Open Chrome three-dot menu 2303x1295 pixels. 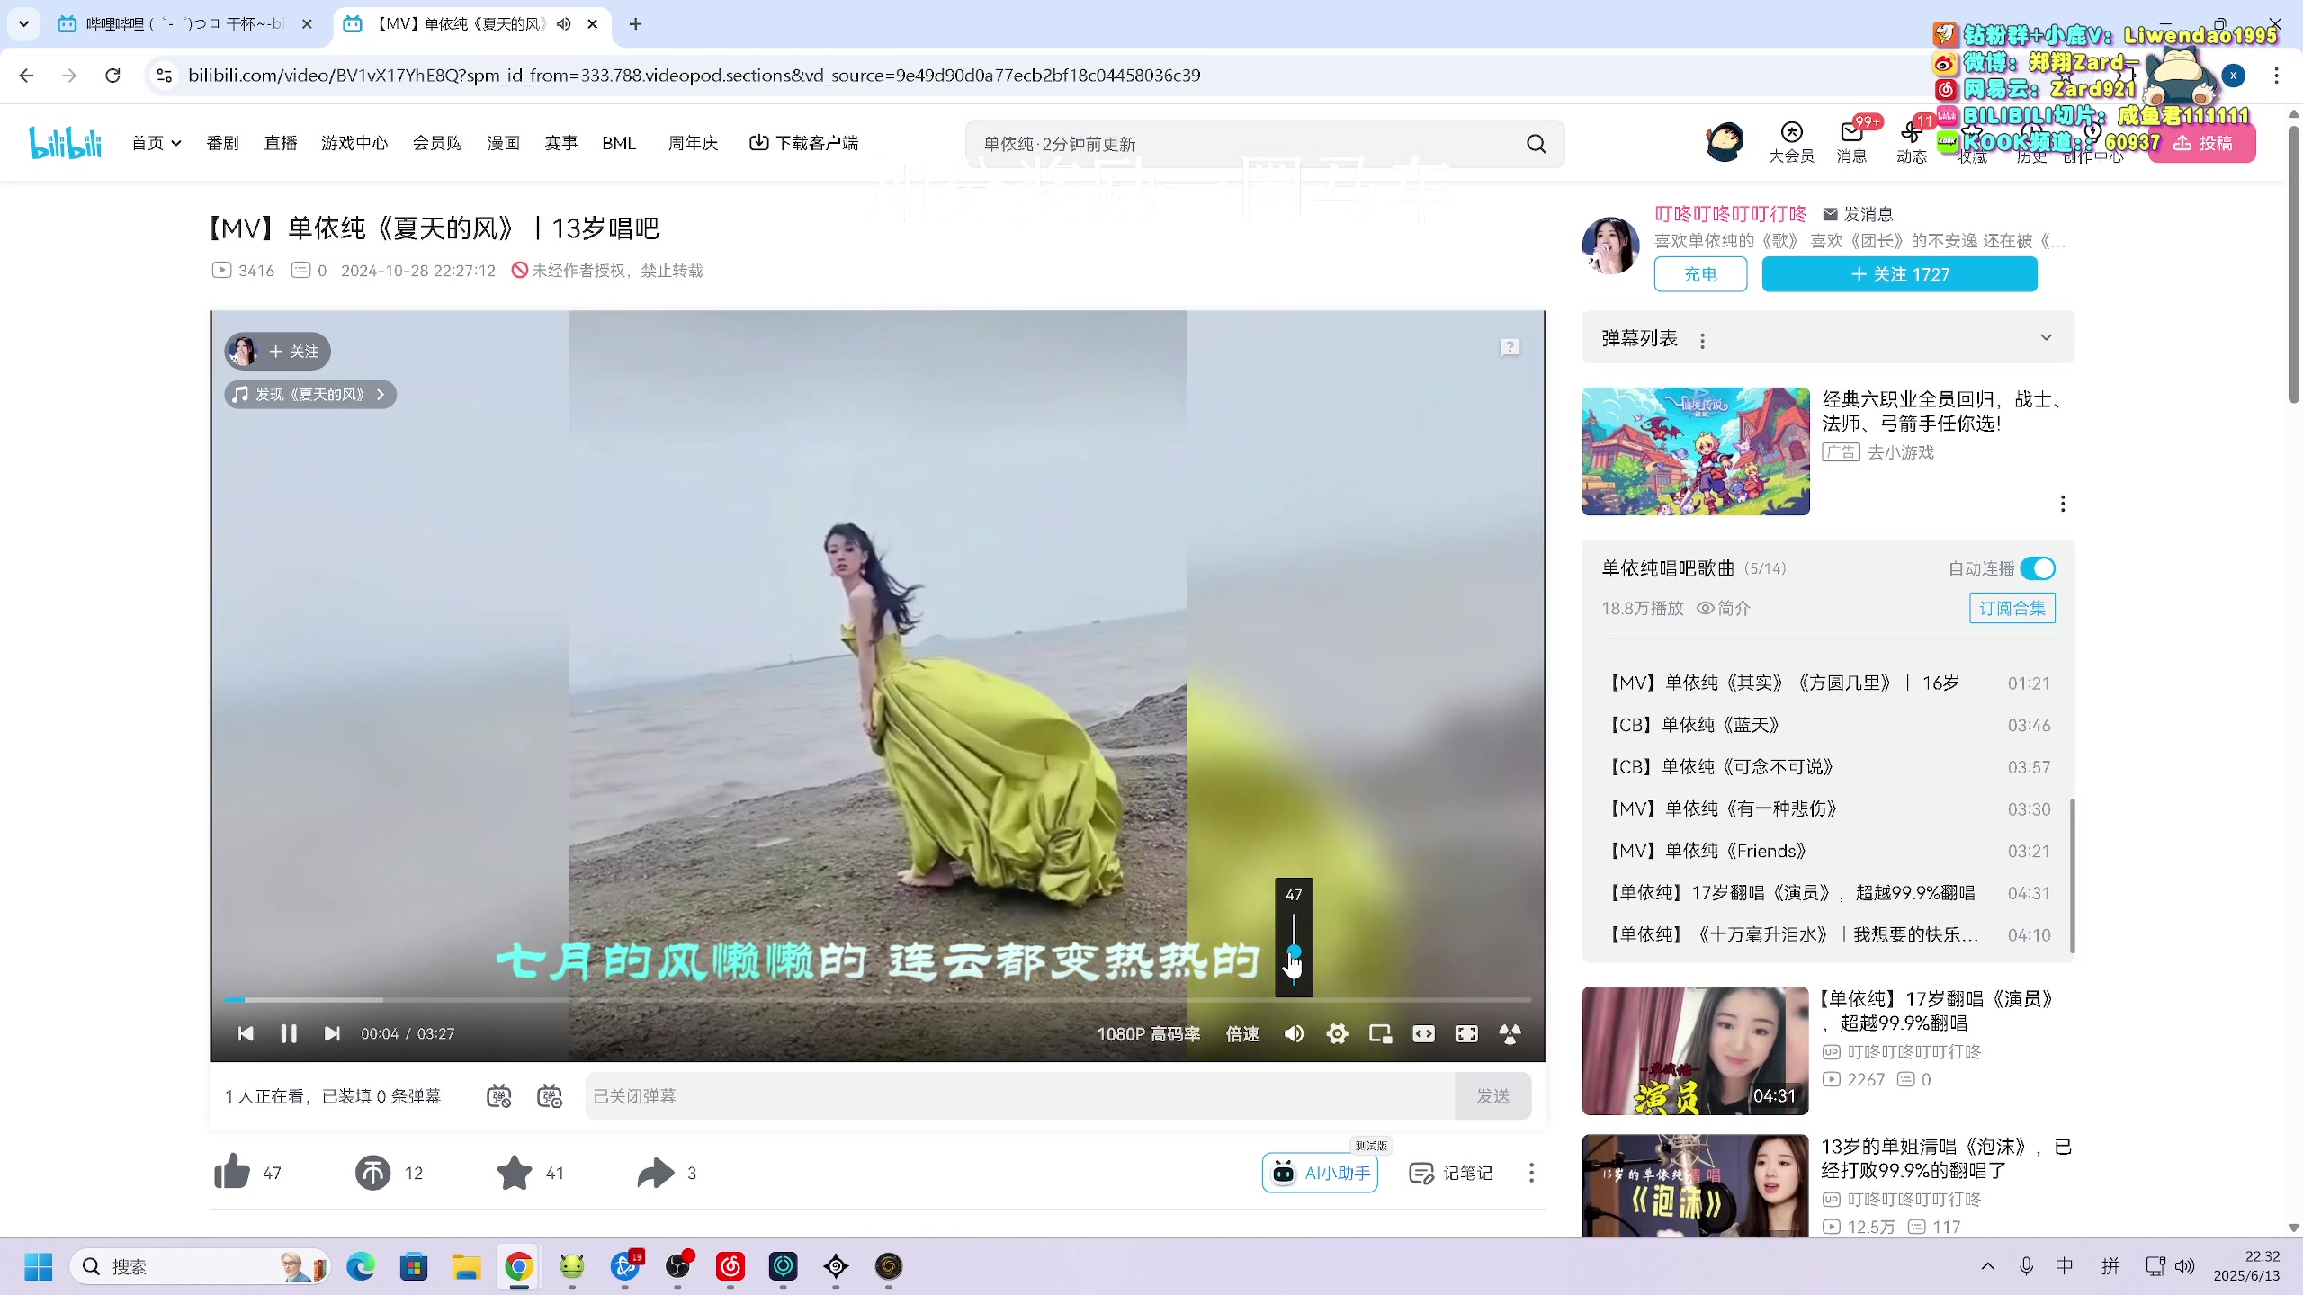[2277, 76]
